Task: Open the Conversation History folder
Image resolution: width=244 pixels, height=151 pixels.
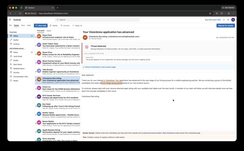Action: coord(21,76)
